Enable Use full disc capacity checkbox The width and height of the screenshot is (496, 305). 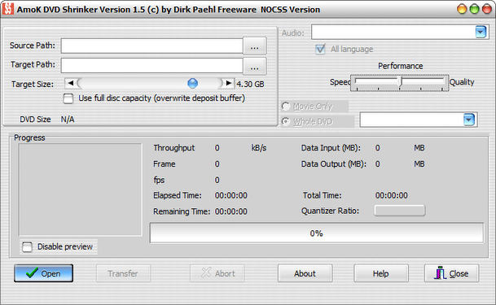click(x=68, y=98)
